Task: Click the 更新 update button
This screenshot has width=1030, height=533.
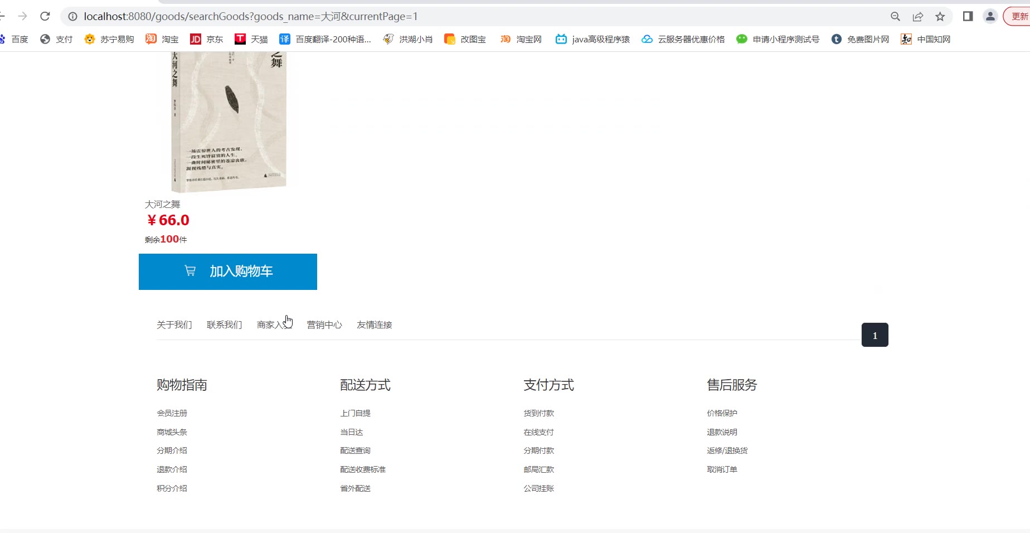Action: (x=1018, y=17)
